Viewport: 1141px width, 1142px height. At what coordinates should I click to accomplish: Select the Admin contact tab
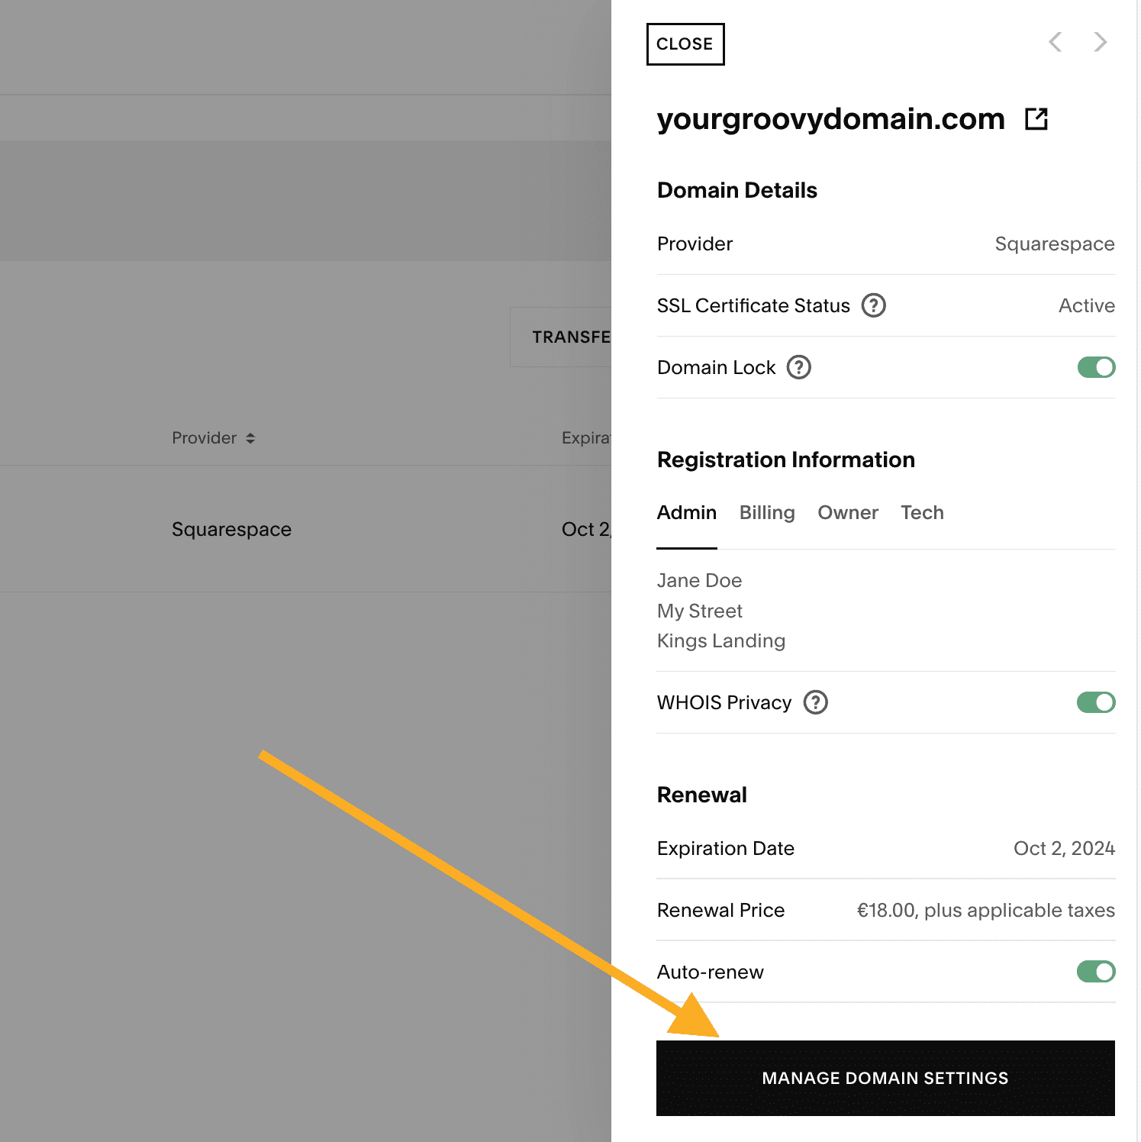pyautogui.click(x=686, y=512)
